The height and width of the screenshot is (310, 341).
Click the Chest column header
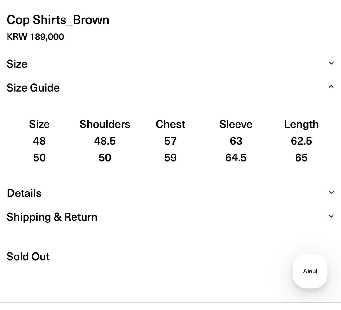click(170, 124)
